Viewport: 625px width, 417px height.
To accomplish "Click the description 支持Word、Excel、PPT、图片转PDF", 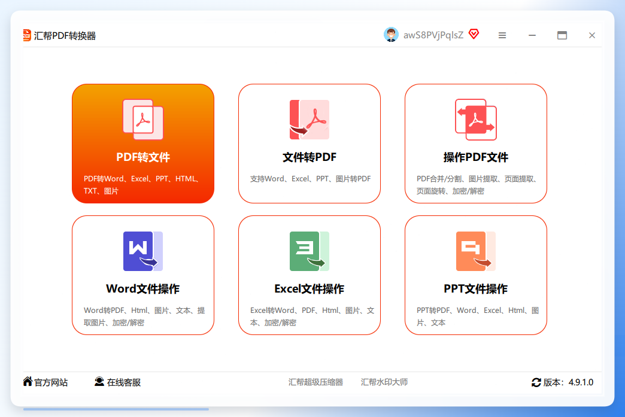I will coord(311,179).
